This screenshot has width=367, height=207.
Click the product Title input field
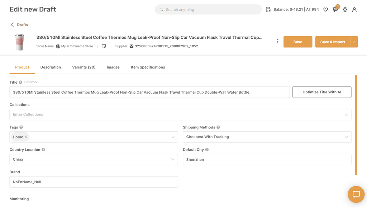tap(149, 92)
